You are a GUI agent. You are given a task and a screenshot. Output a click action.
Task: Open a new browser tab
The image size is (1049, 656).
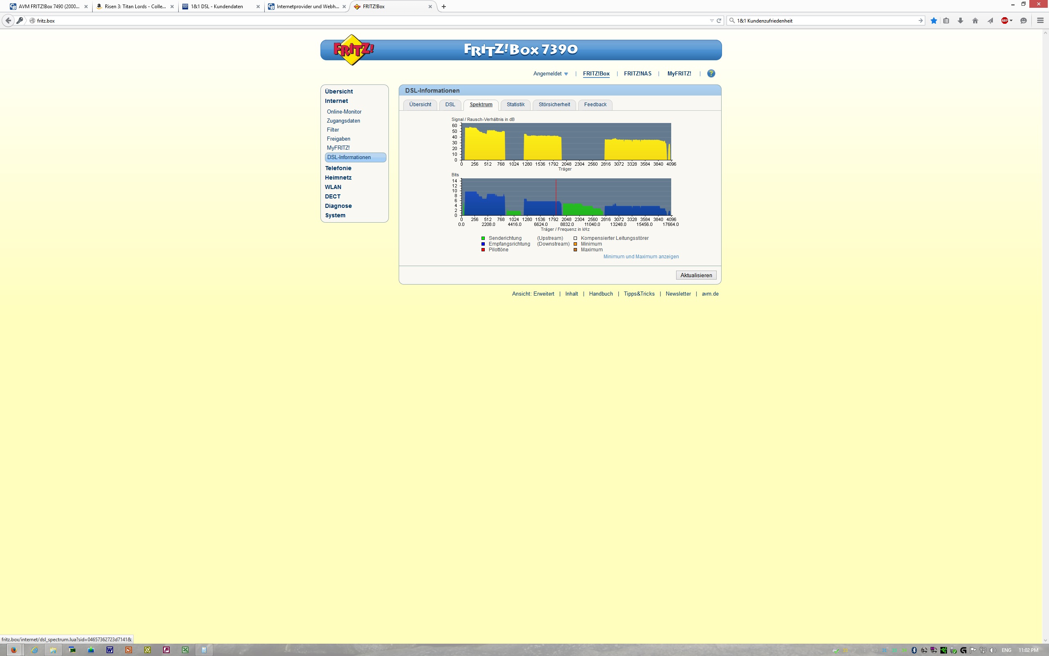(x=443, y=7)
